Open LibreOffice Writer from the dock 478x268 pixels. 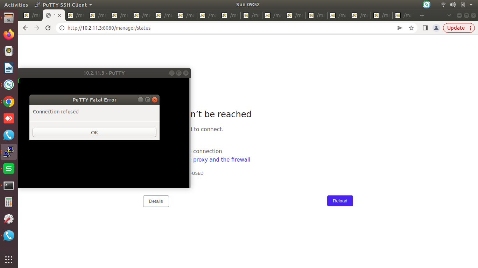(9, 68)
